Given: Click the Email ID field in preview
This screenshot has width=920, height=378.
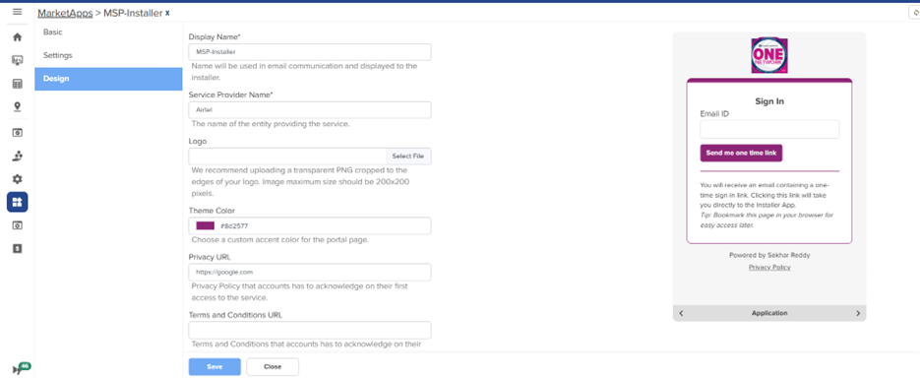Looking at the screenshot, I should click(x=769, y=129).
